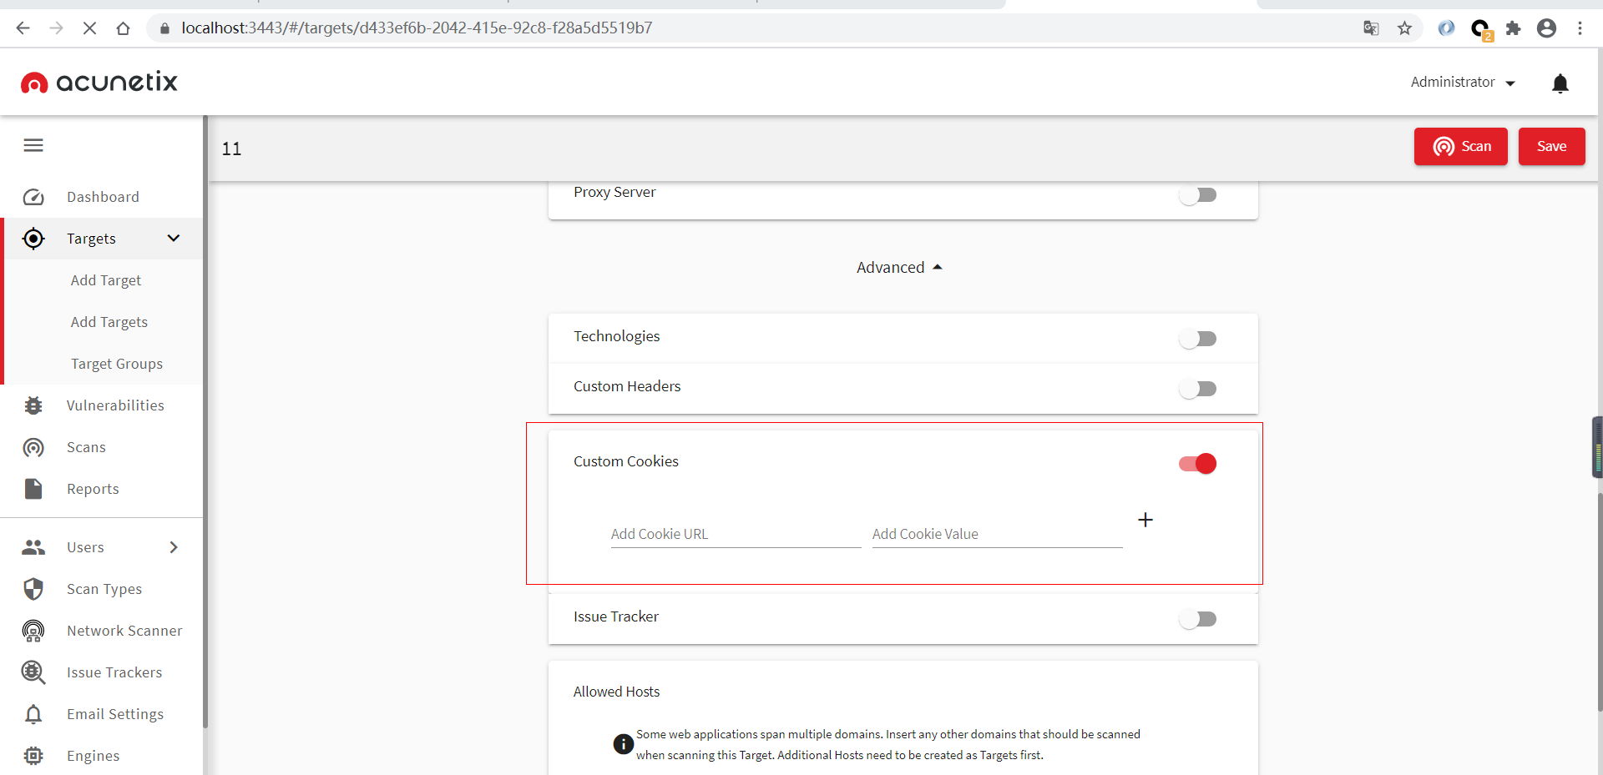Open the Administrator account dropdown
This screenshot has width=1603, height=775.
pos(1463,83)
